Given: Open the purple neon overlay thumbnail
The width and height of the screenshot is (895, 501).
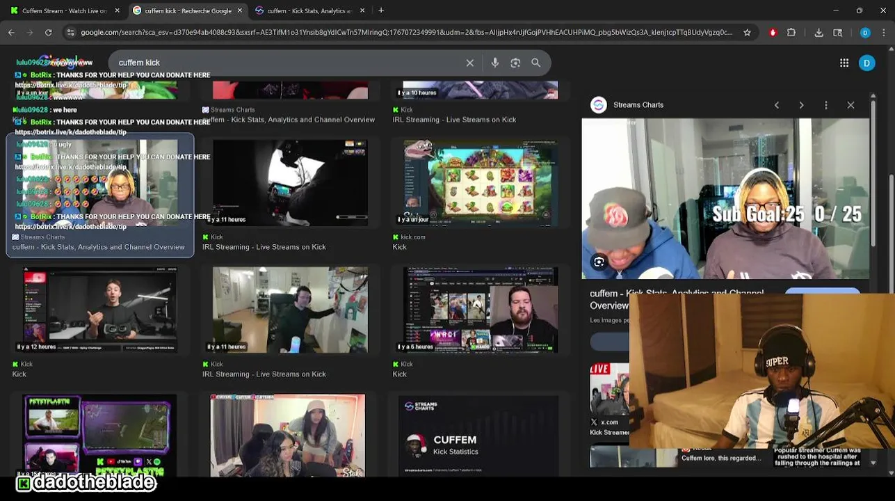Looking at the screenshot, I should (x=99, y=436).
